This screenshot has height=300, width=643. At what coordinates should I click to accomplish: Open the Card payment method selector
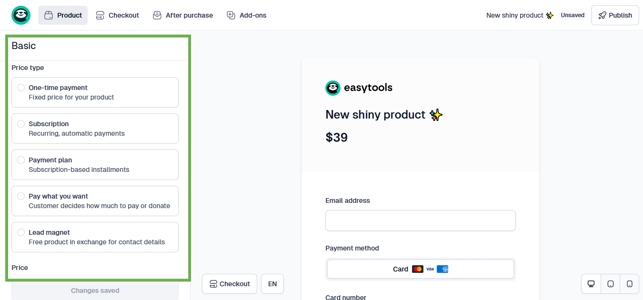[420, 269]
